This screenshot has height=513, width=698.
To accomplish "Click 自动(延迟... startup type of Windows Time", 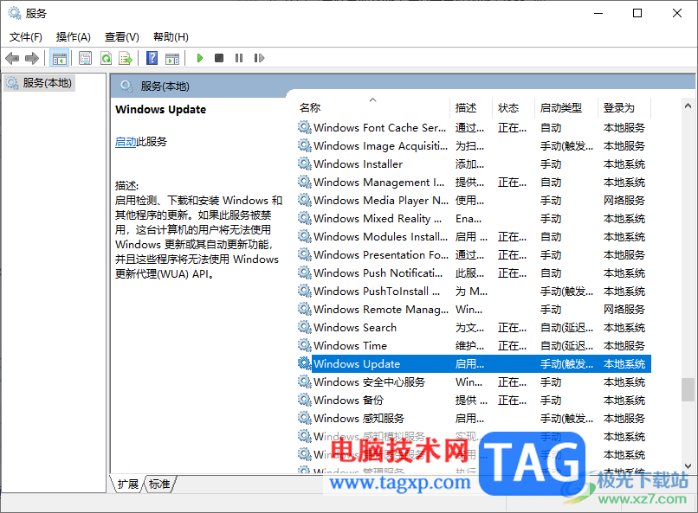I will pos(566,346).
